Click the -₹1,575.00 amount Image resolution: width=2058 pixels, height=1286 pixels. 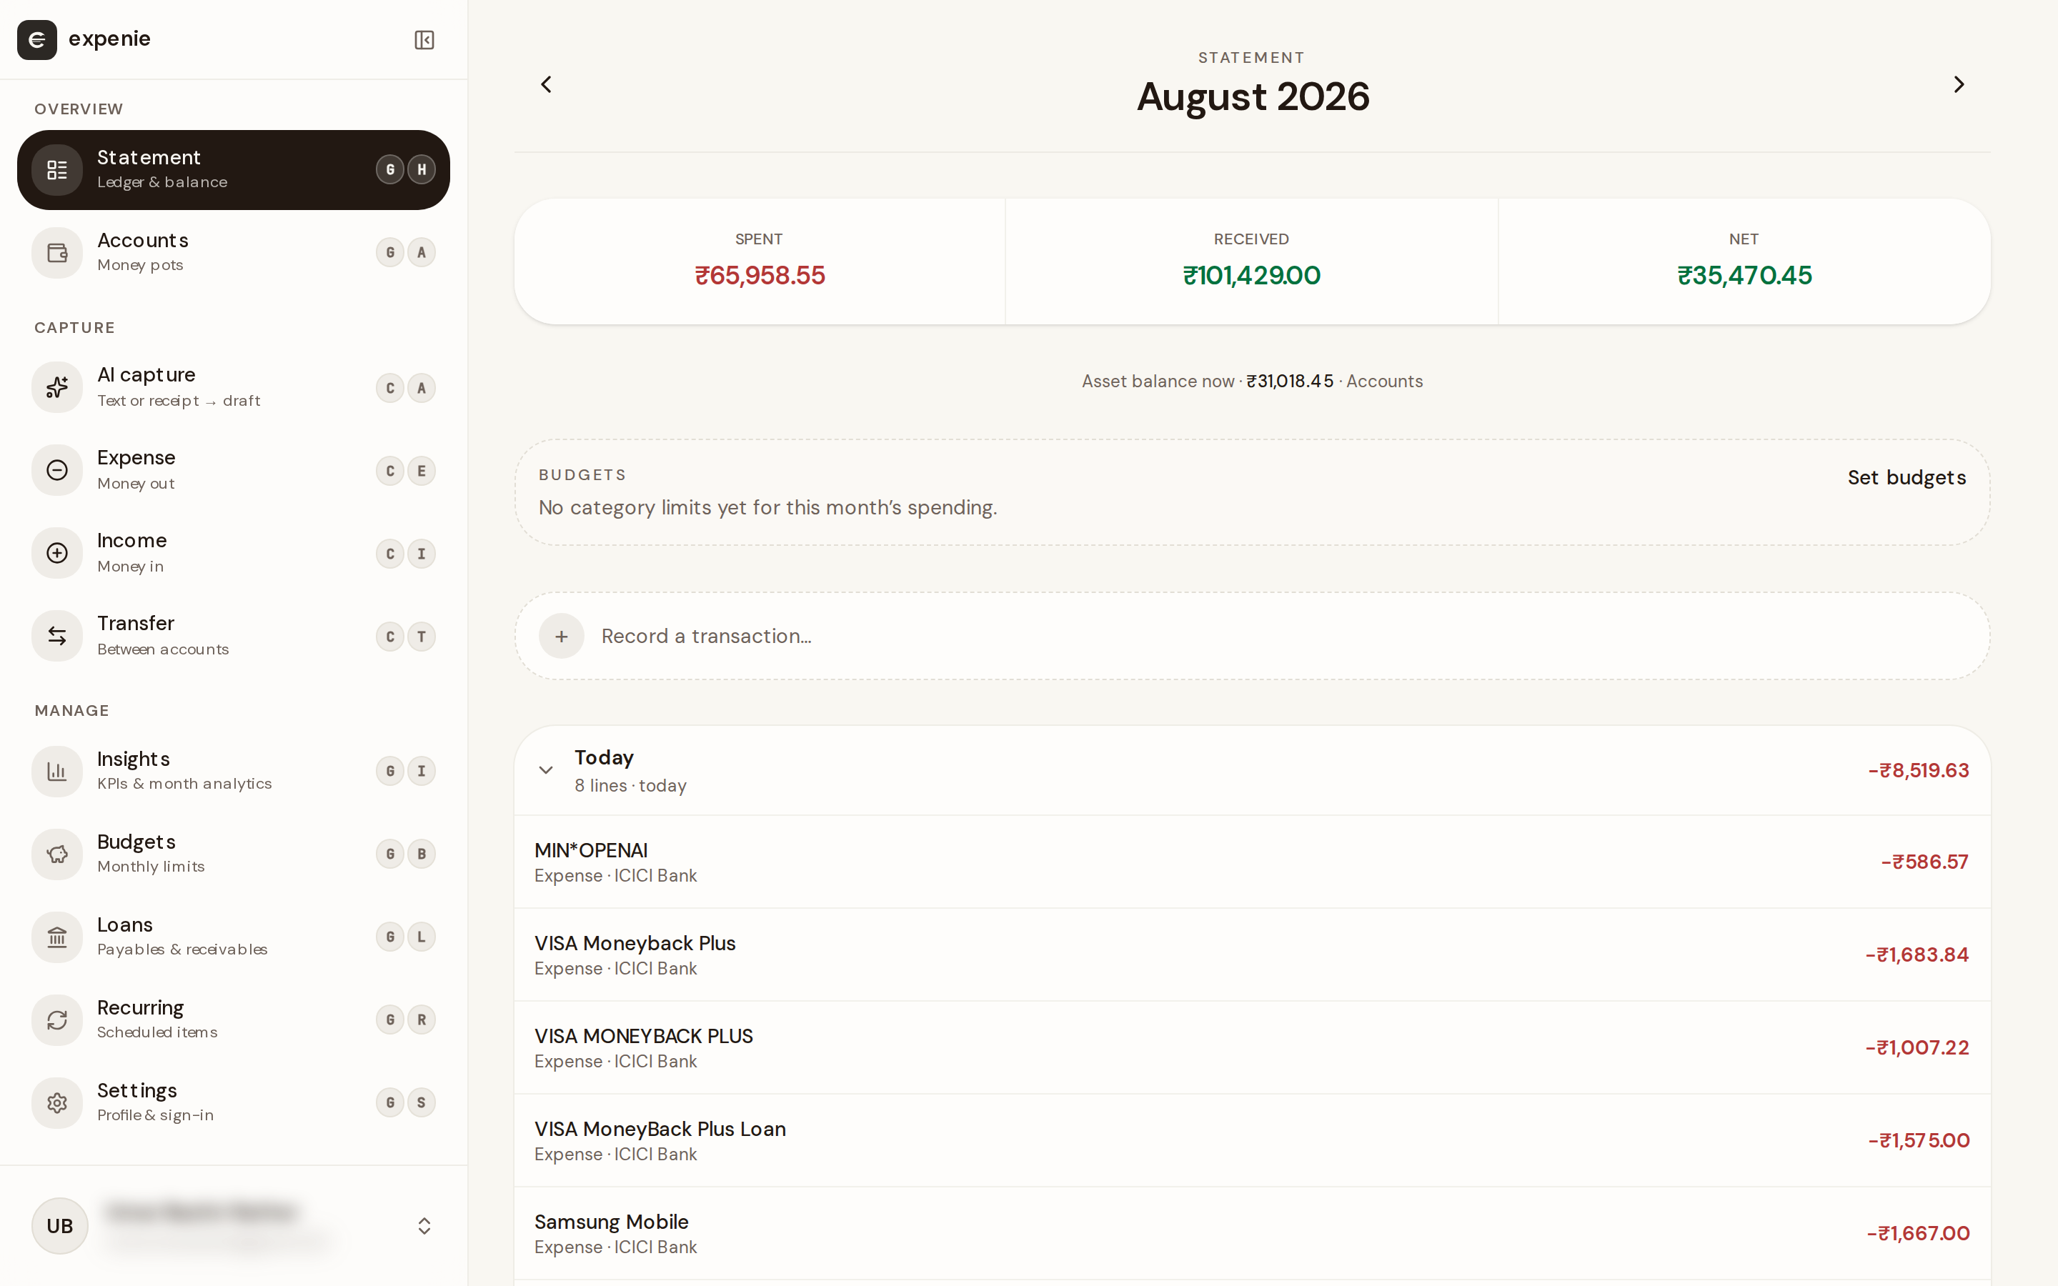1919,1140
